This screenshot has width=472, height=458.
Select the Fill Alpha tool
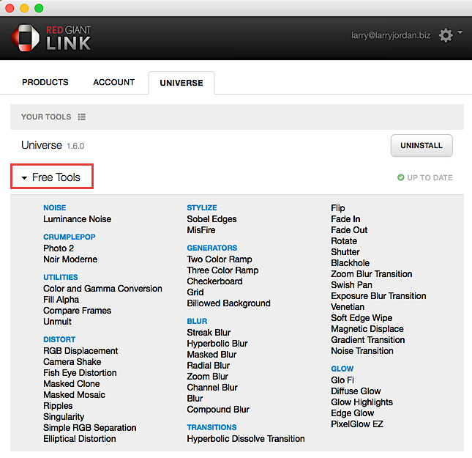pos(61,300)
